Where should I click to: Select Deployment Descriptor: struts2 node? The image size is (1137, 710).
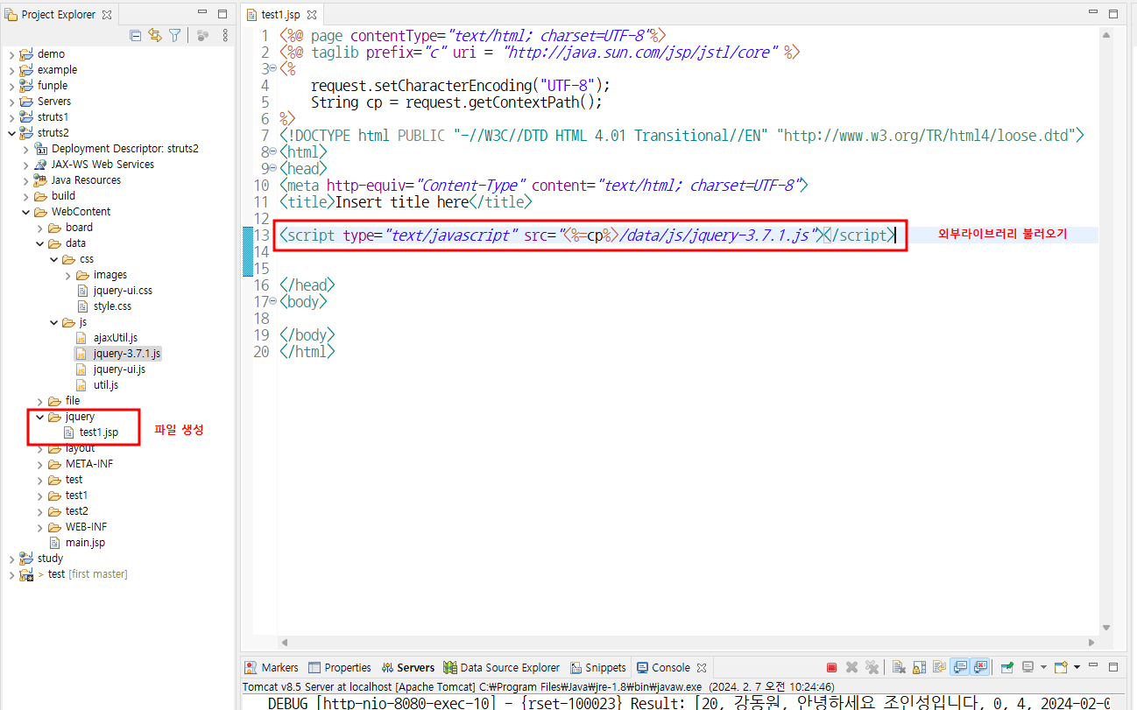pos(117,149)
